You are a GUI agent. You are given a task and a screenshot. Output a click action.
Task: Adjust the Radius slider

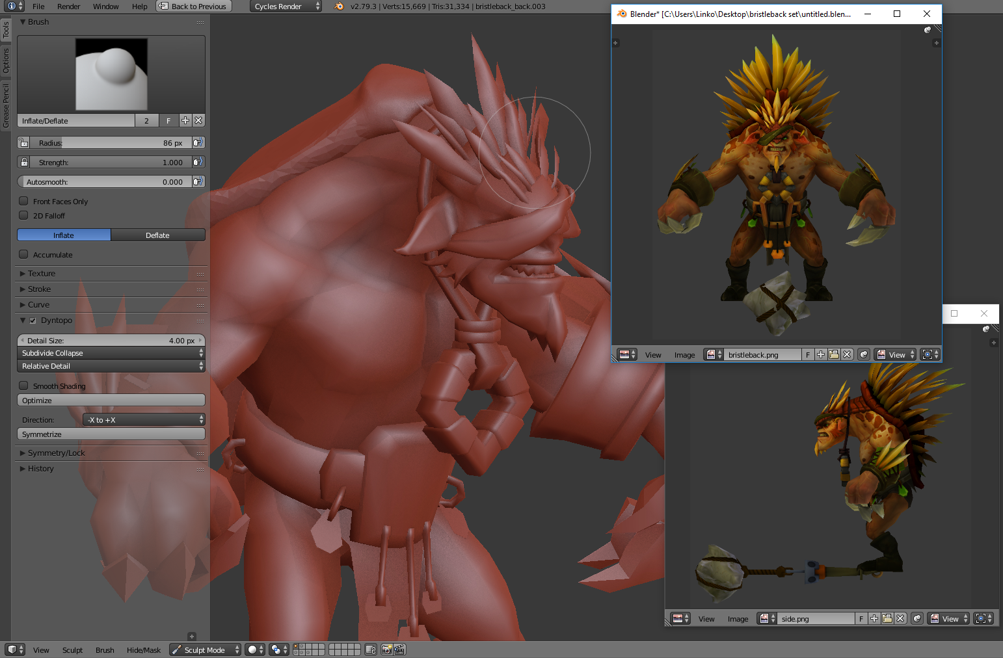pos(111,142)
